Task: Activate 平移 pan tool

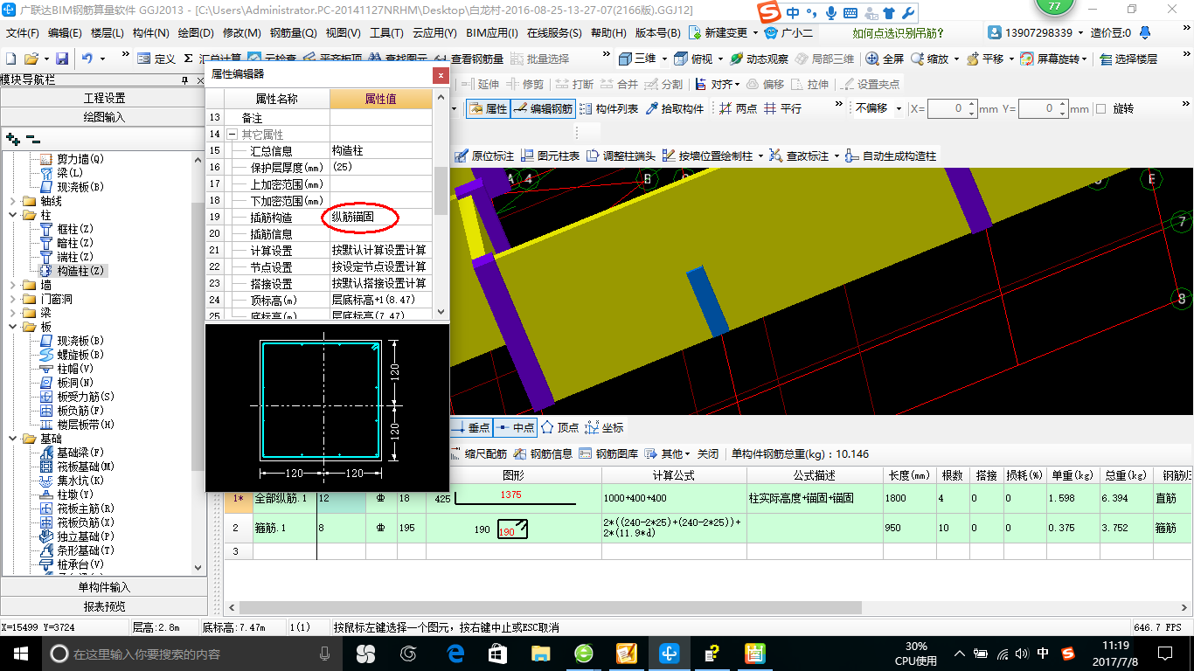Action: (985, 59)
